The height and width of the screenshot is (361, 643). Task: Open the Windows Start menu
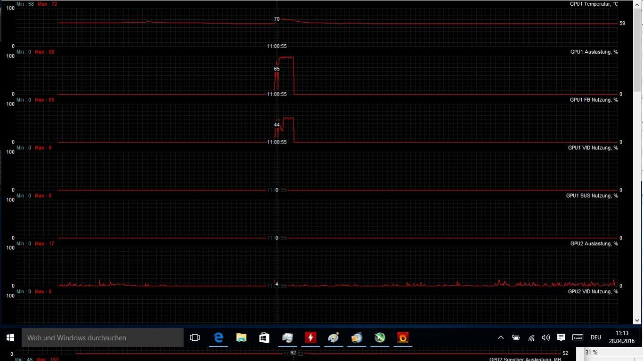[10, 337]
